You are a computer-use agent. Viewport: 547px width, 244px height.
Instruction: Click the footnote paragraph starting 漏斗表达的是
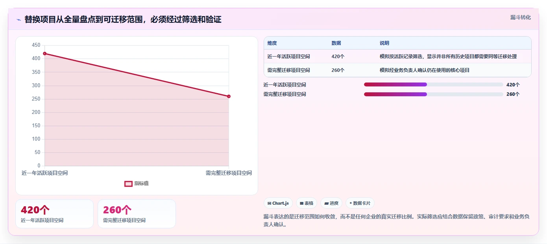[x=397, y=221]
